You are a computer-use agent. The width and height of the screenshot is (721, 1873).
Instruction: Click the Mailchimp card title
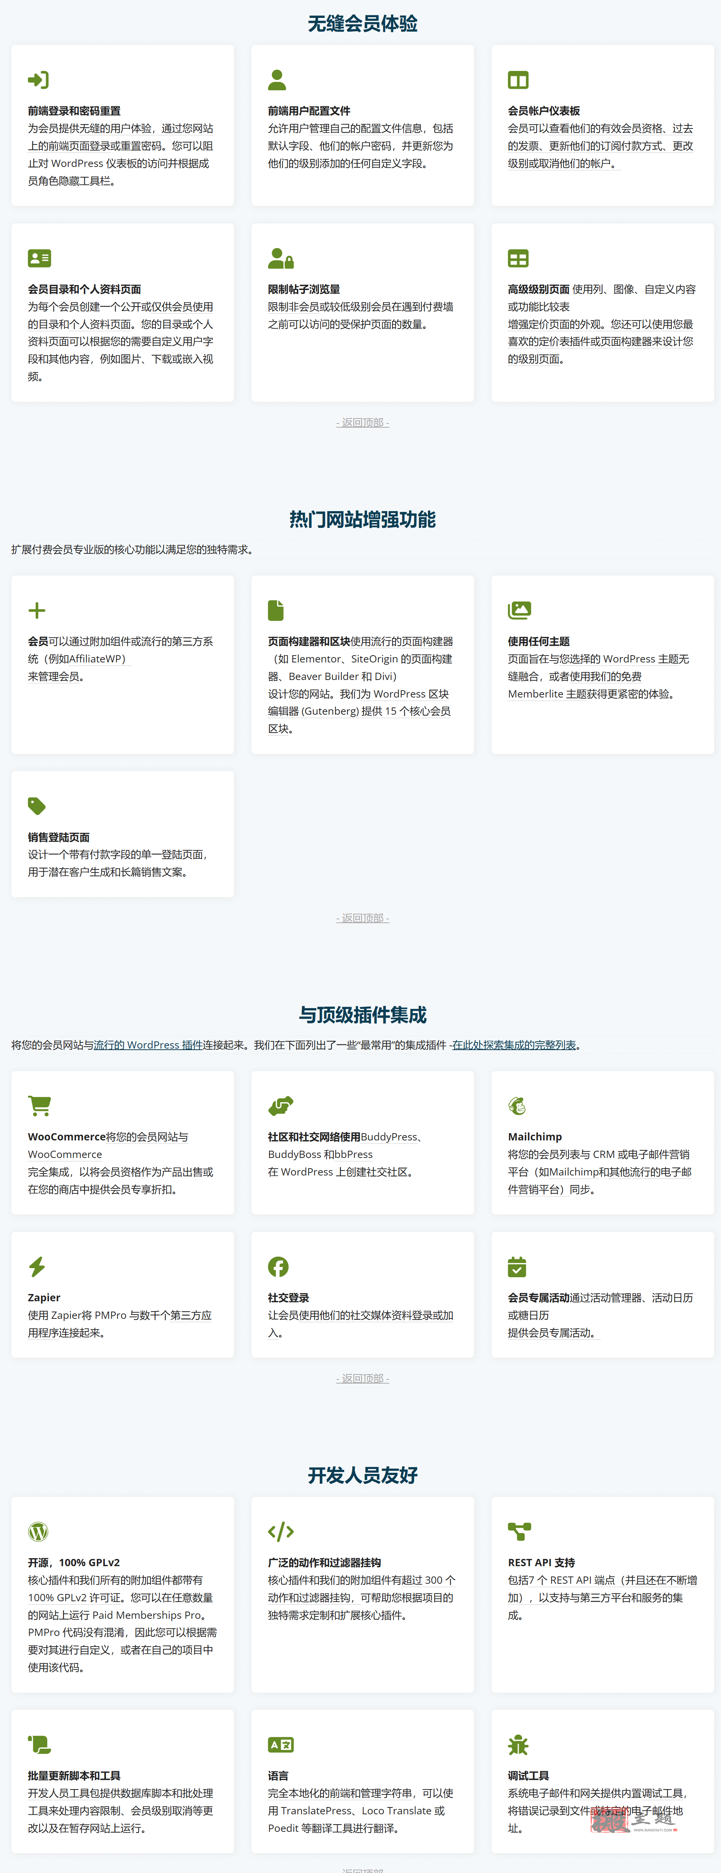point(535,1137)
